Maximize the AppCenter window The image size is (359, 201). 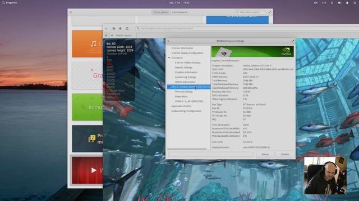pyautogui.click(x=270, y=12)
